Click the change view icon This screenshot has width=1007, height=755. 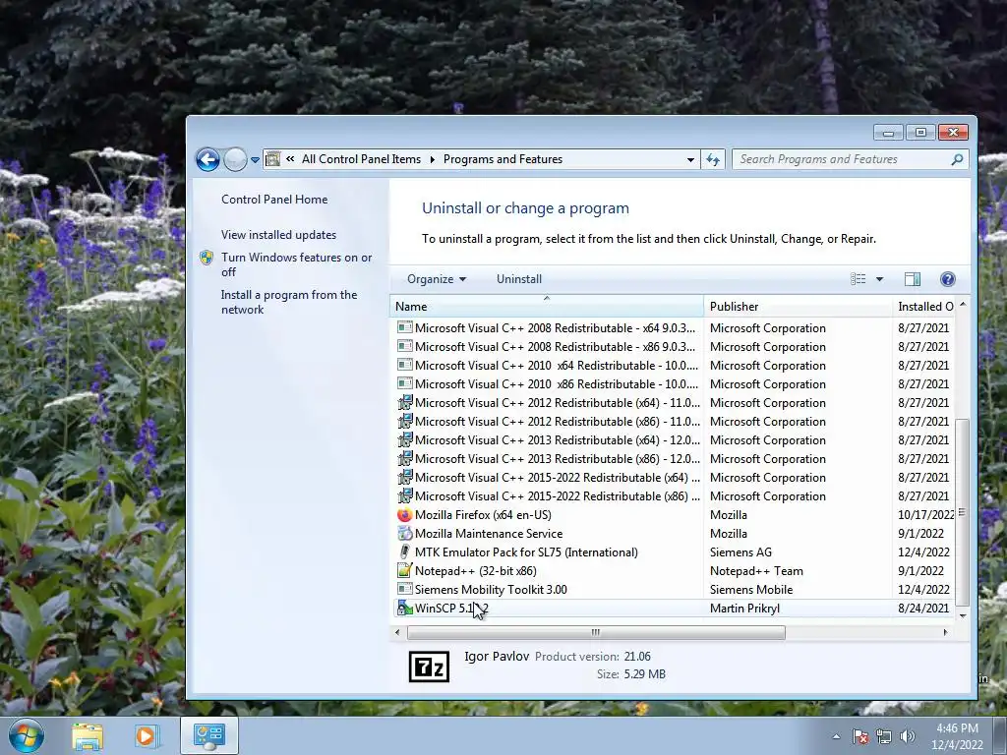point(858,278)
